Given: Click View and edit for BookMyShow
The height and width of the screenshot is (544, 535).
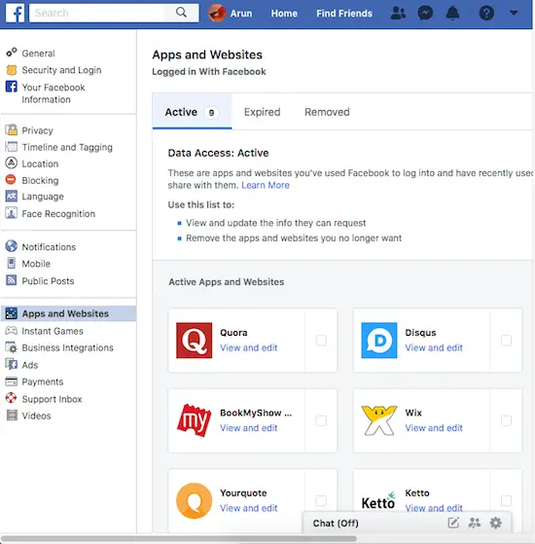Looking at the screenshot, I should point(249,428).
